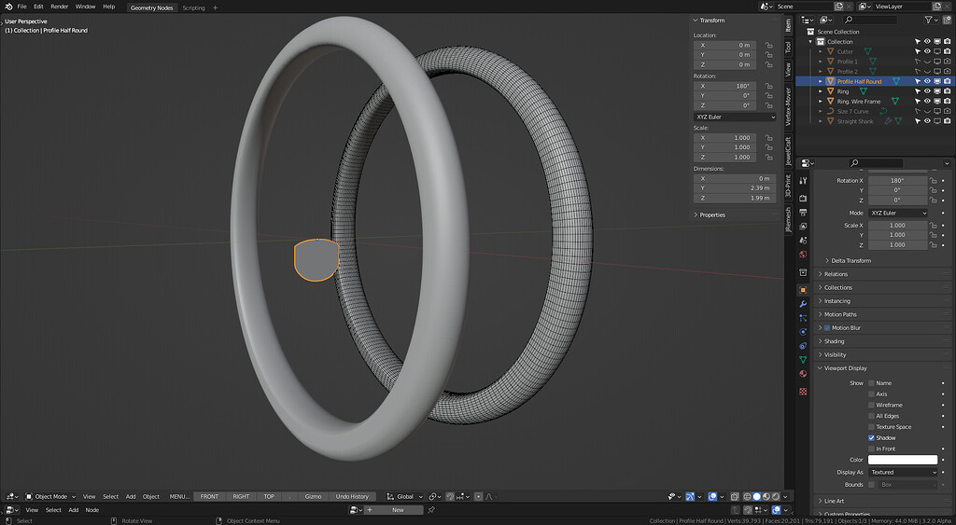Open the Scene properties tab icon
The image size is (956, 525).
point(803,241)
